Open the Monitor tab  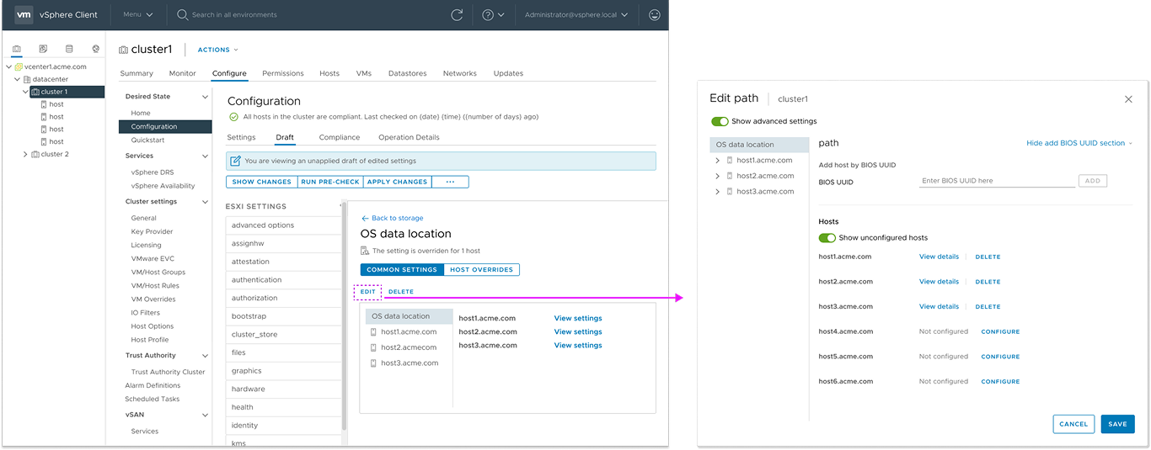point(183,73)
